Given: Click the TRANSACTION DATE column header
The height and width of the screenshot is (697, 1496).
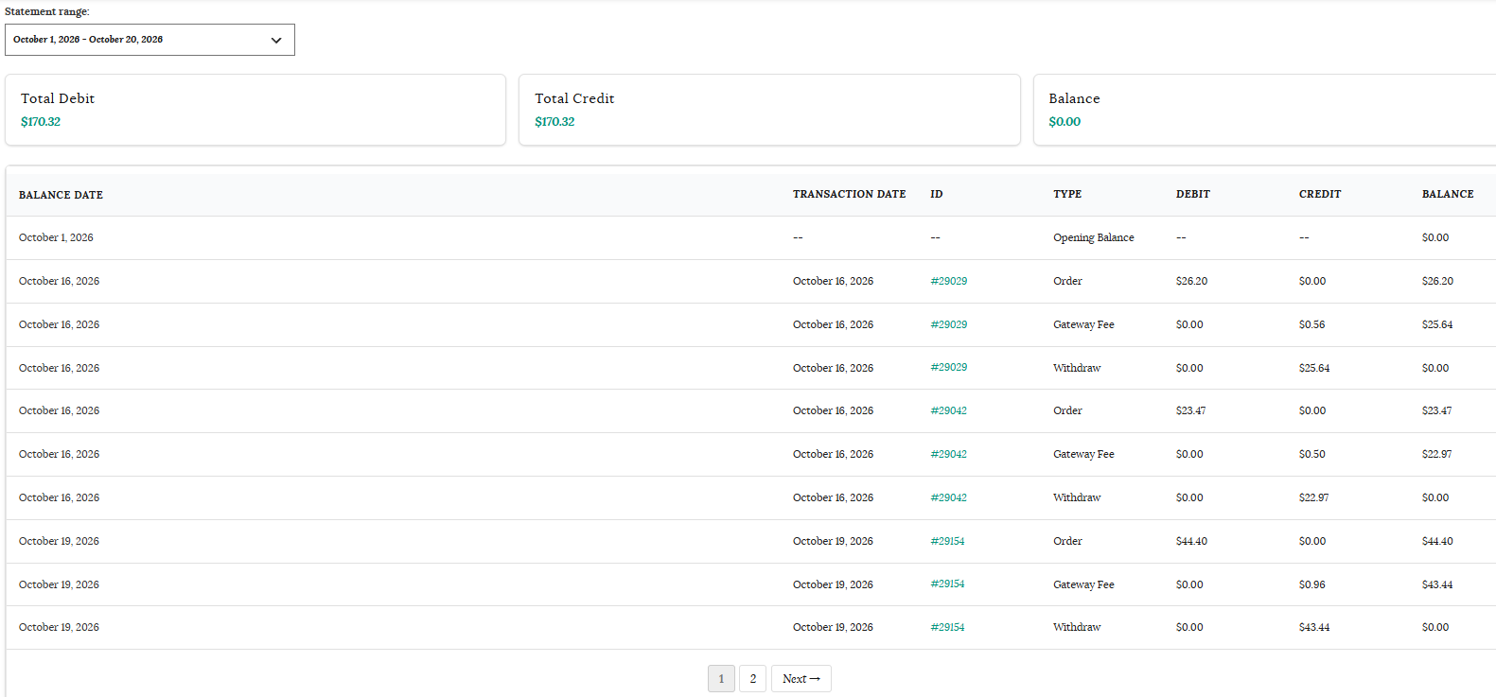Looking at the screenshot, I should tap(849, 194).
